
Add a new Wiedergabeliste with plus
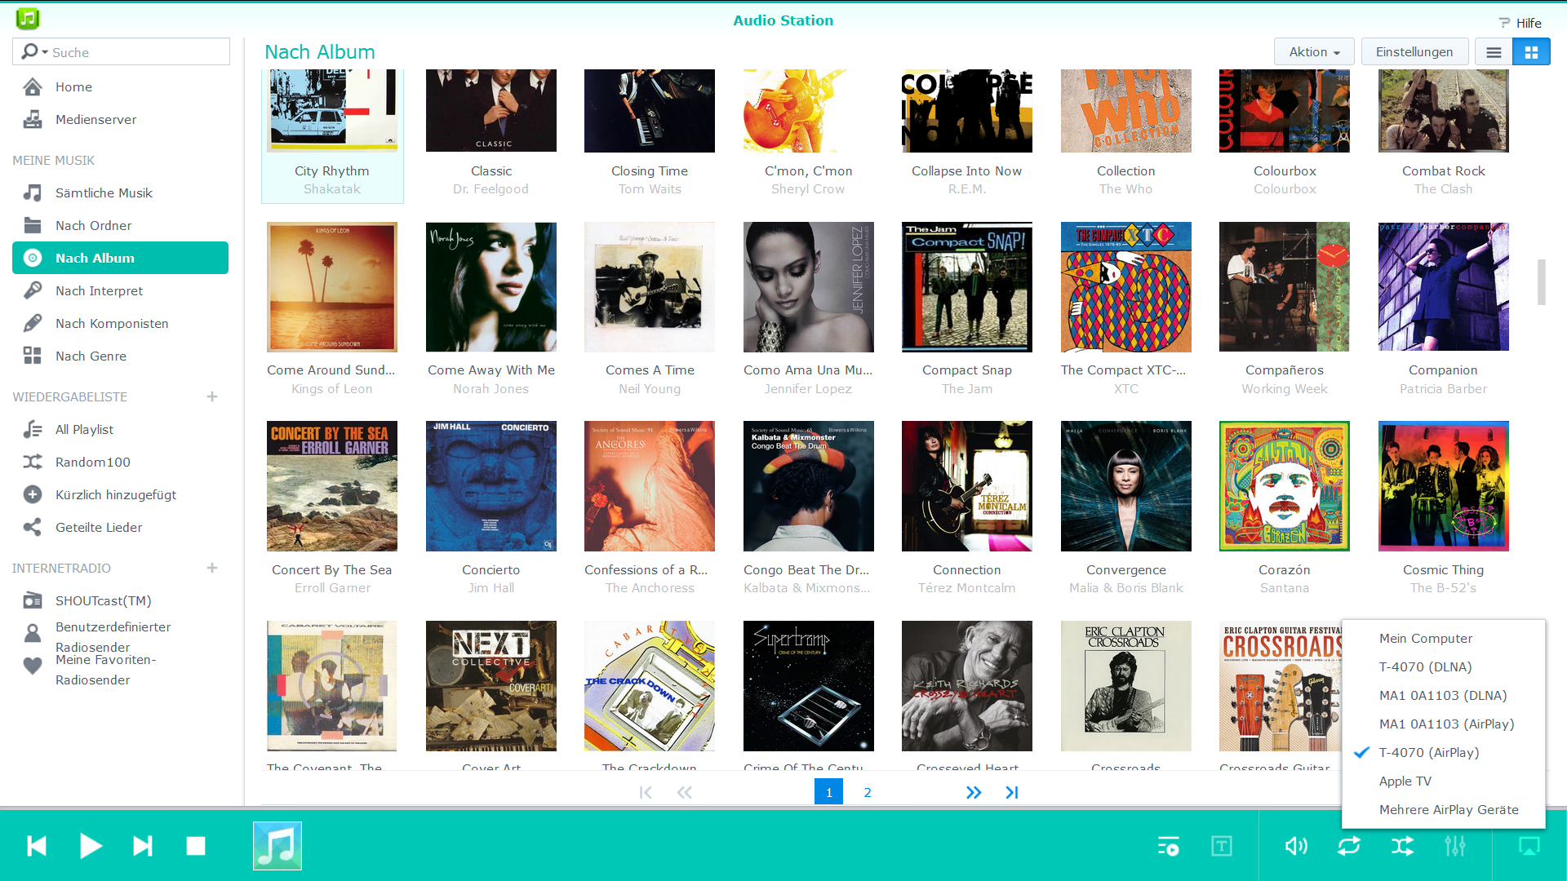(212, 396)
